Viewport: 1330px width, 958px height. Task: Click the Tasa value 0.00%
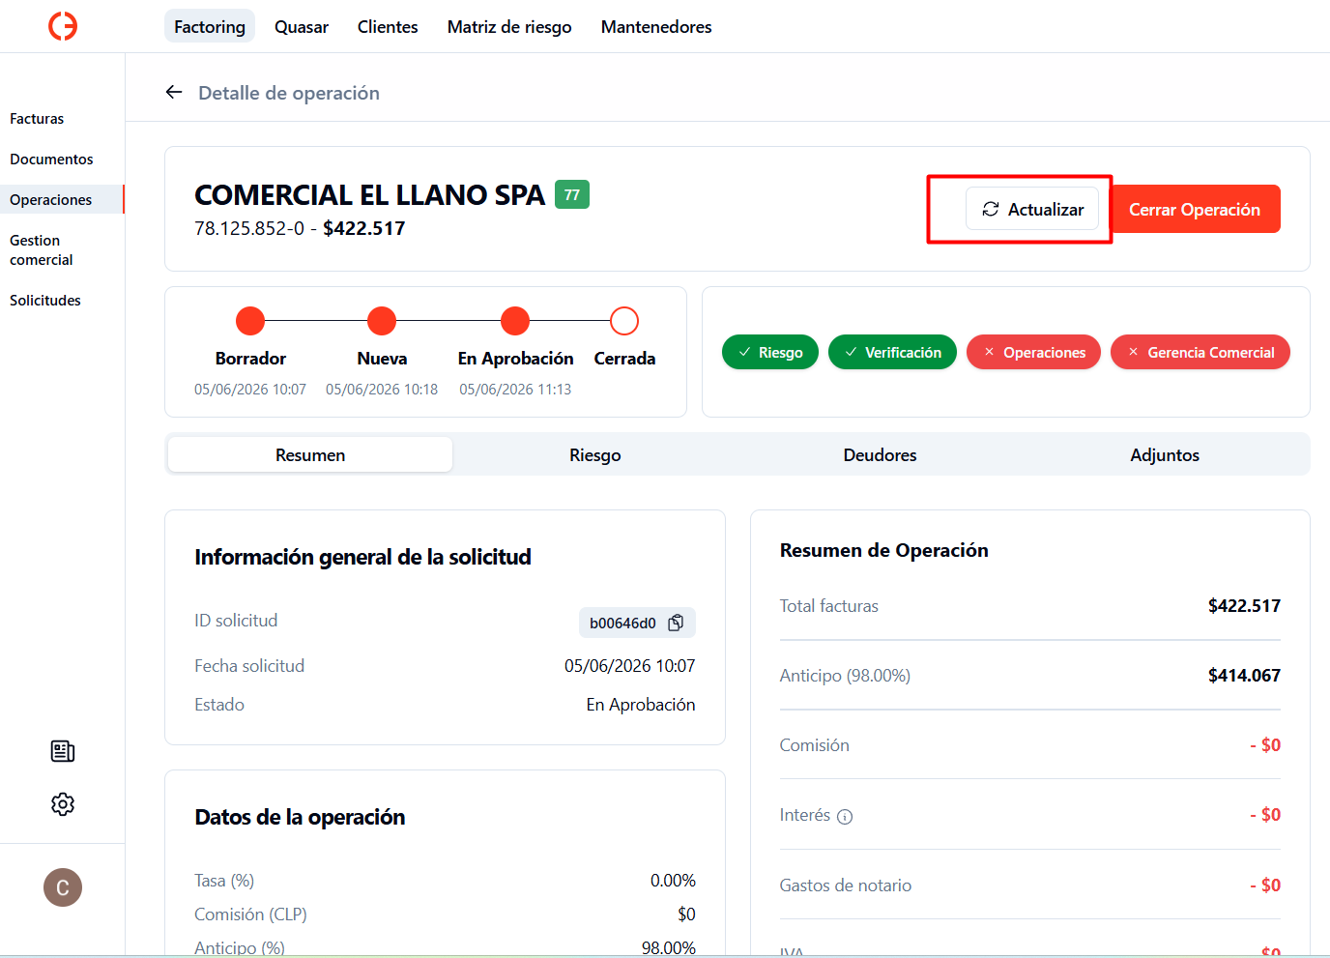pyautogui.click(x=673, y=881)
